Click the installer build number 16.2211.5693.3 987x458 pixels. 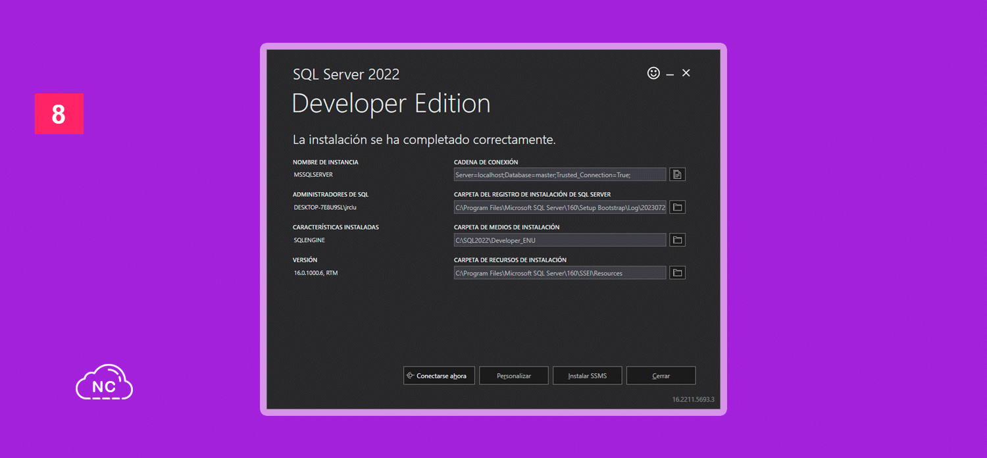pos(693,399)
